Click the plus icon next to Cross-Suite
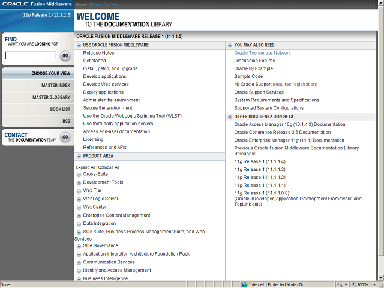Viewport: 384px width, 288px height. (79, 175)
